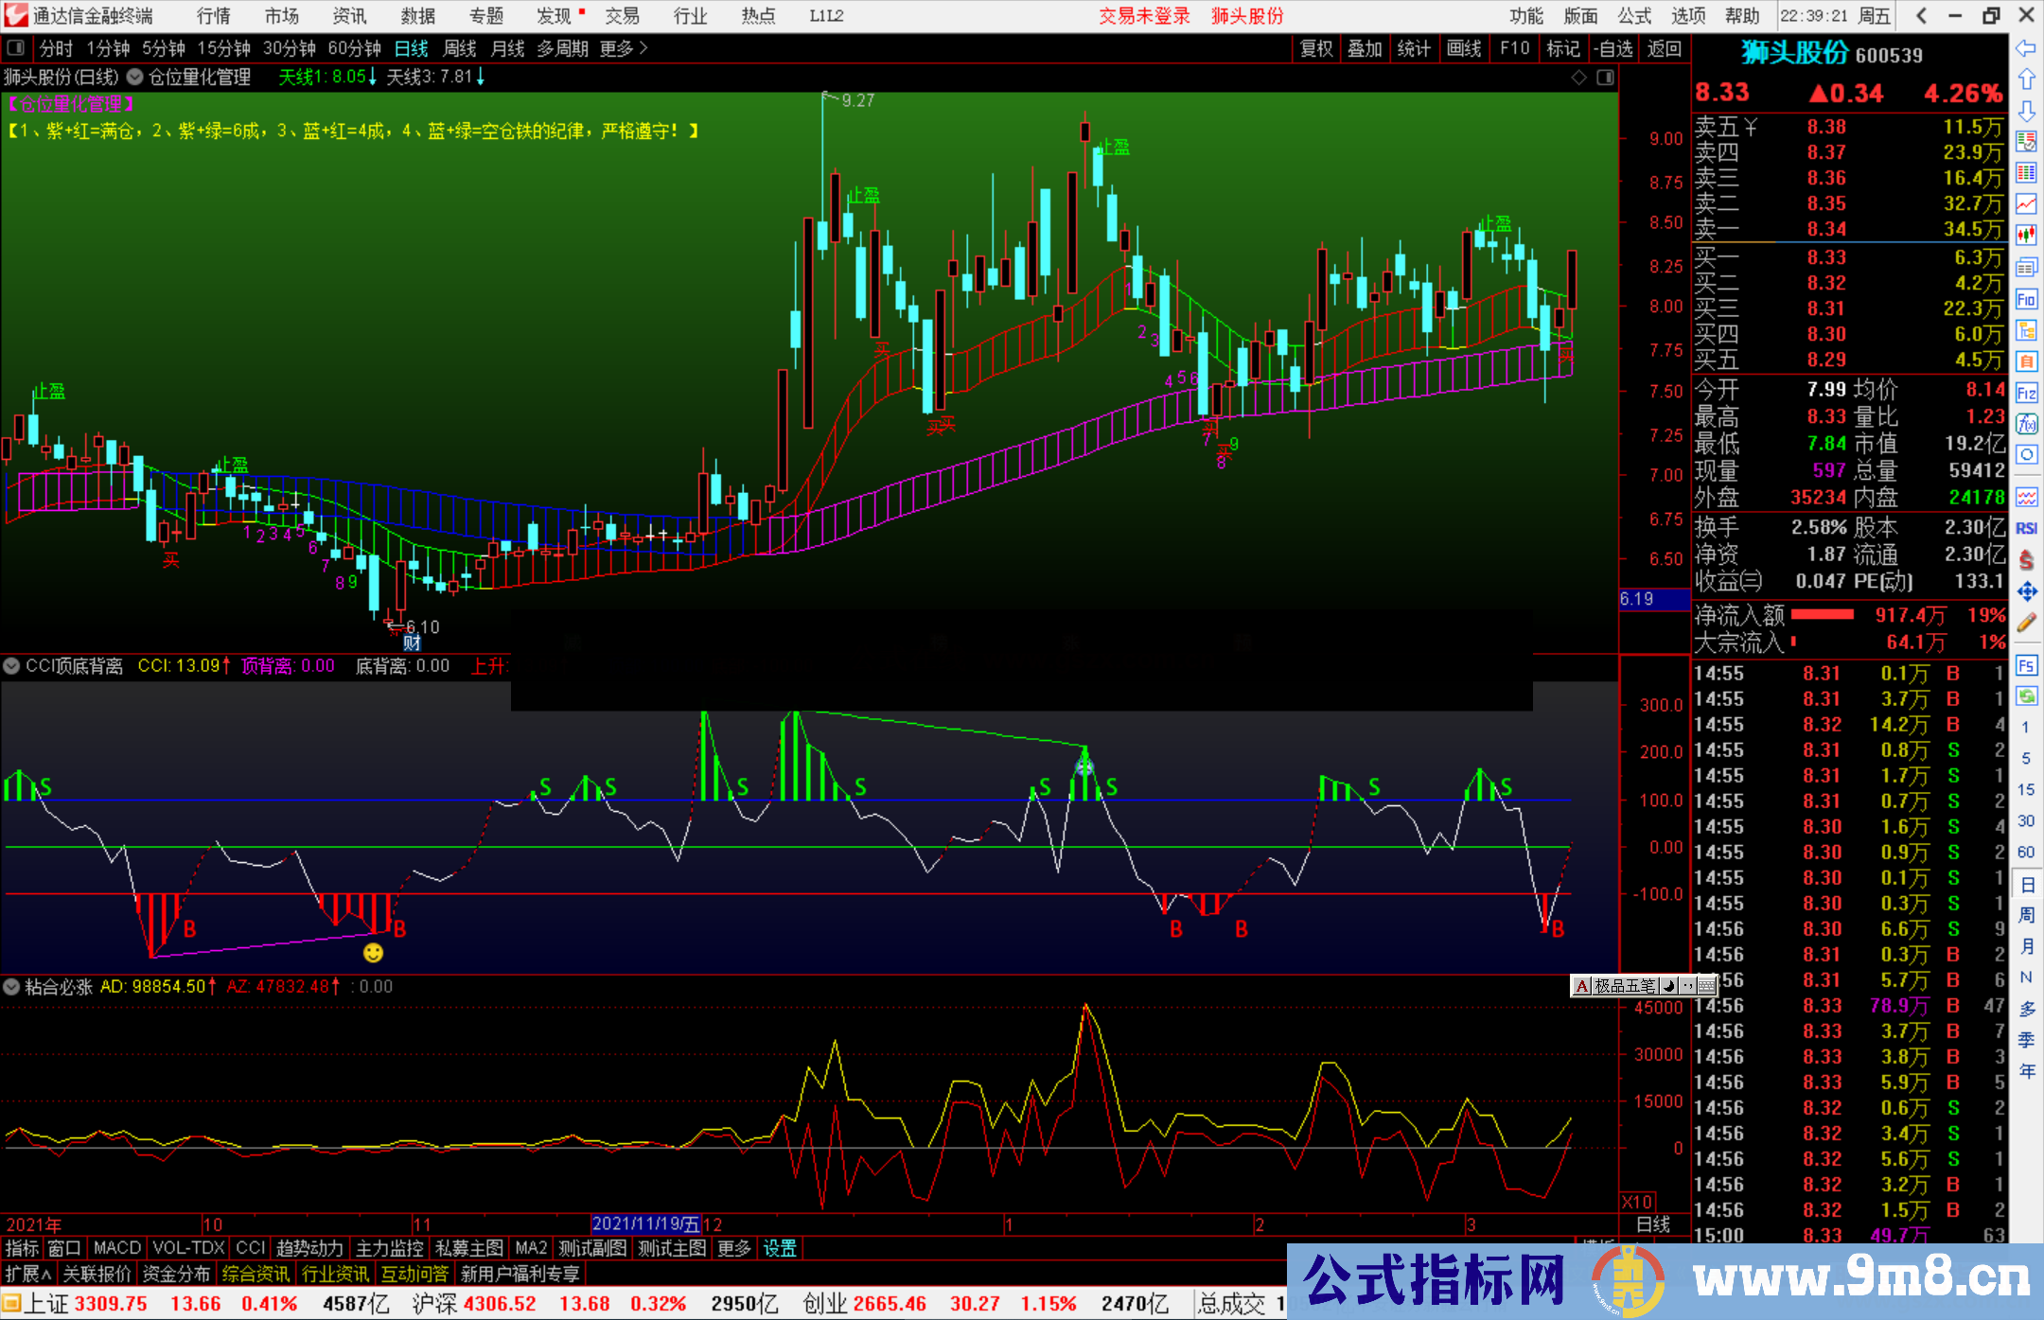The image size is (2044, 1320).
Task: Click the four-way move arrows icon
Action: click(2026, 591)
